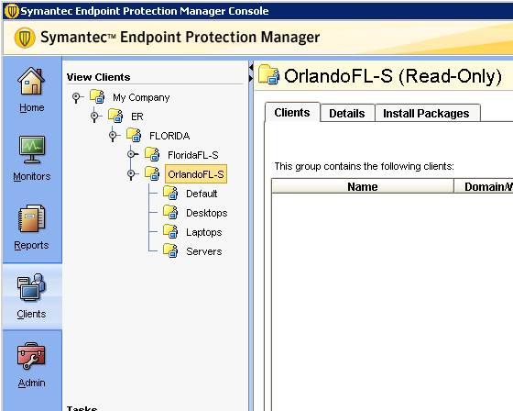Click the Servers group folder icon
The image size is (513, 411).
(x=170, y=251)
